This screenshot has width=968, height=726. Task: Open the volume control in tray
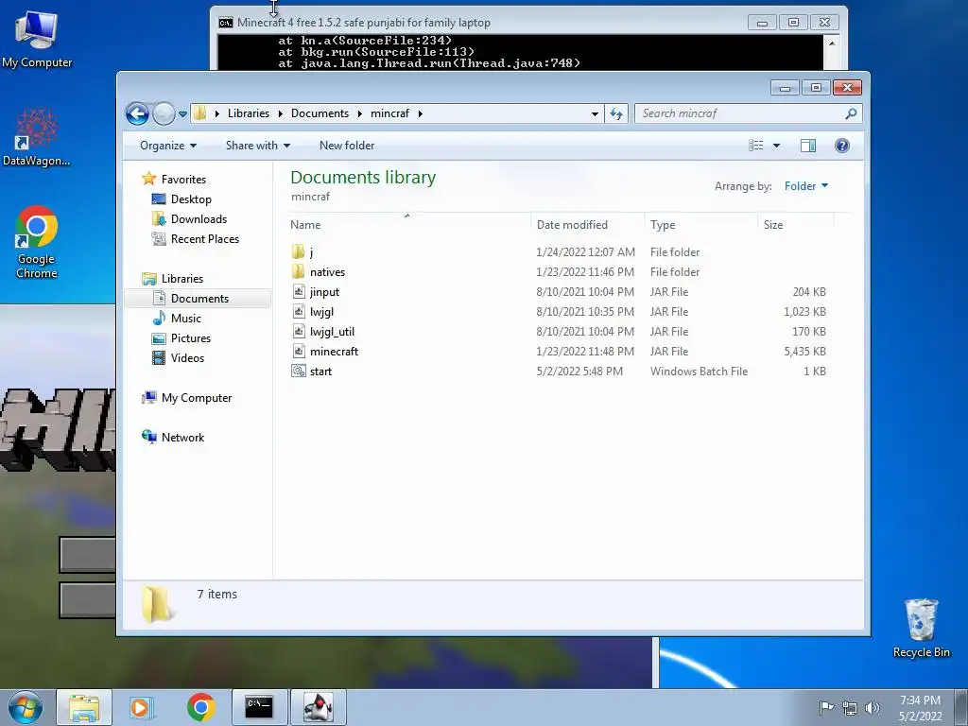coord(873,707)
